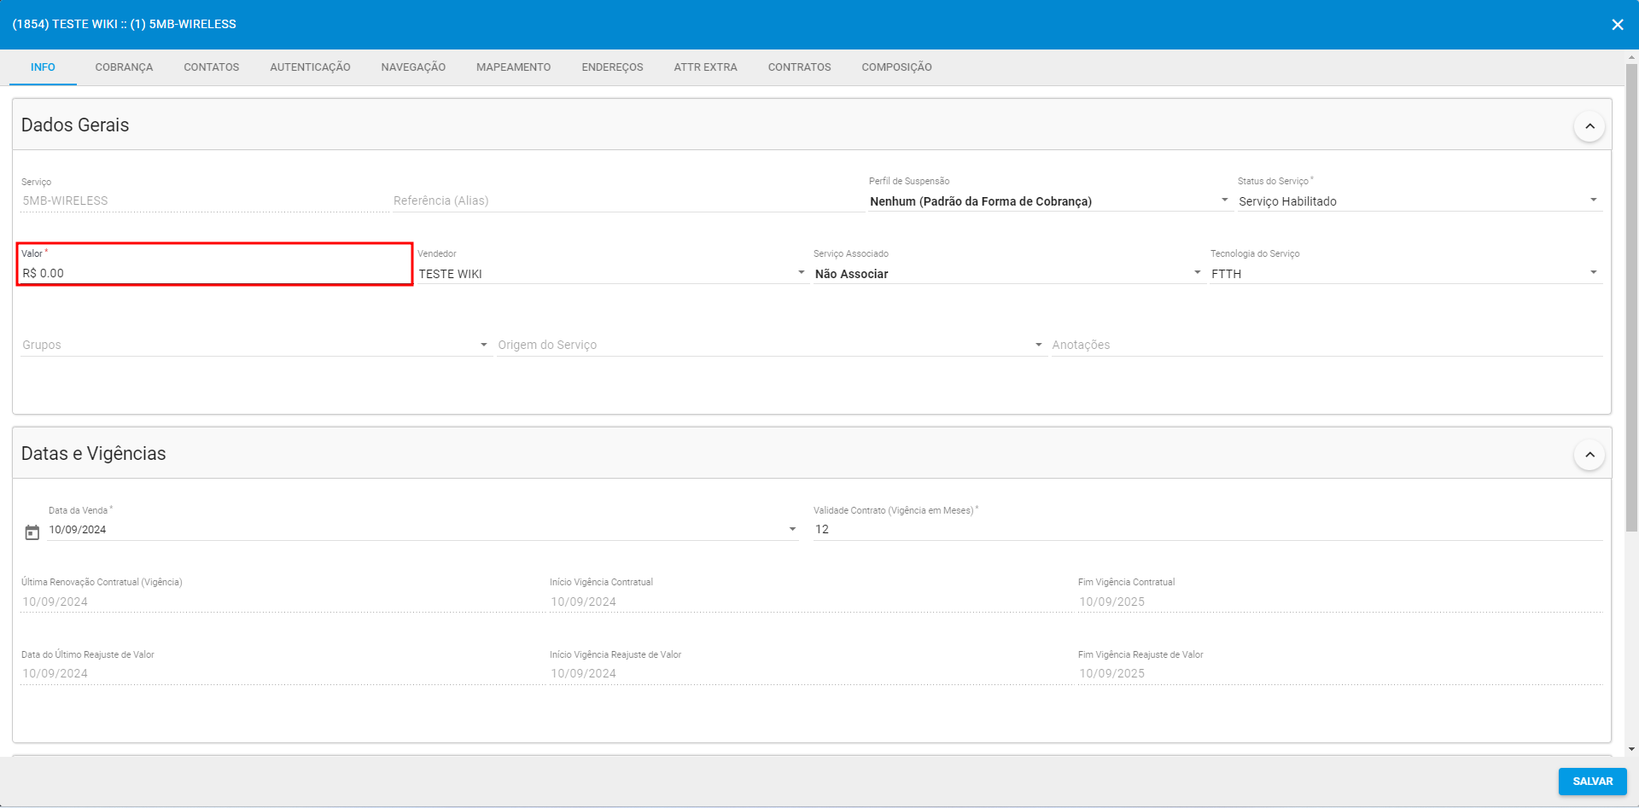Collapse the Dados Gerais section
The image size is (1639, 808).
coord(1589,126)
